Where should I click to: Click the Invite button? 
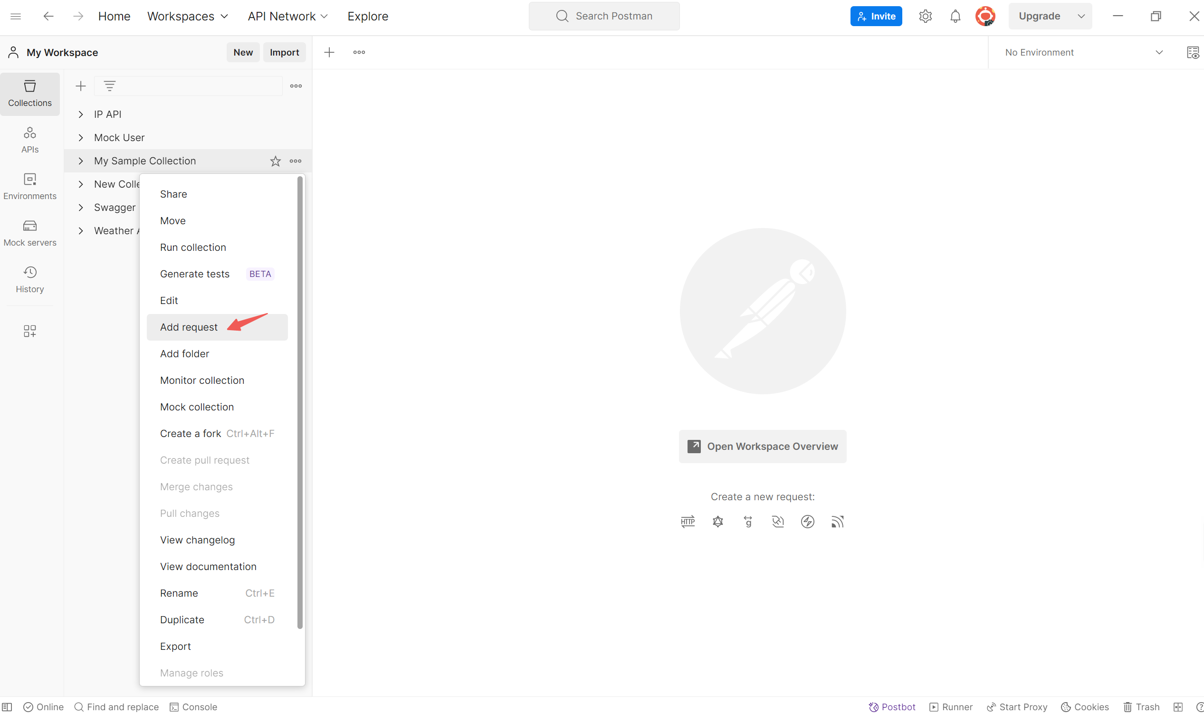click(875, 15)
